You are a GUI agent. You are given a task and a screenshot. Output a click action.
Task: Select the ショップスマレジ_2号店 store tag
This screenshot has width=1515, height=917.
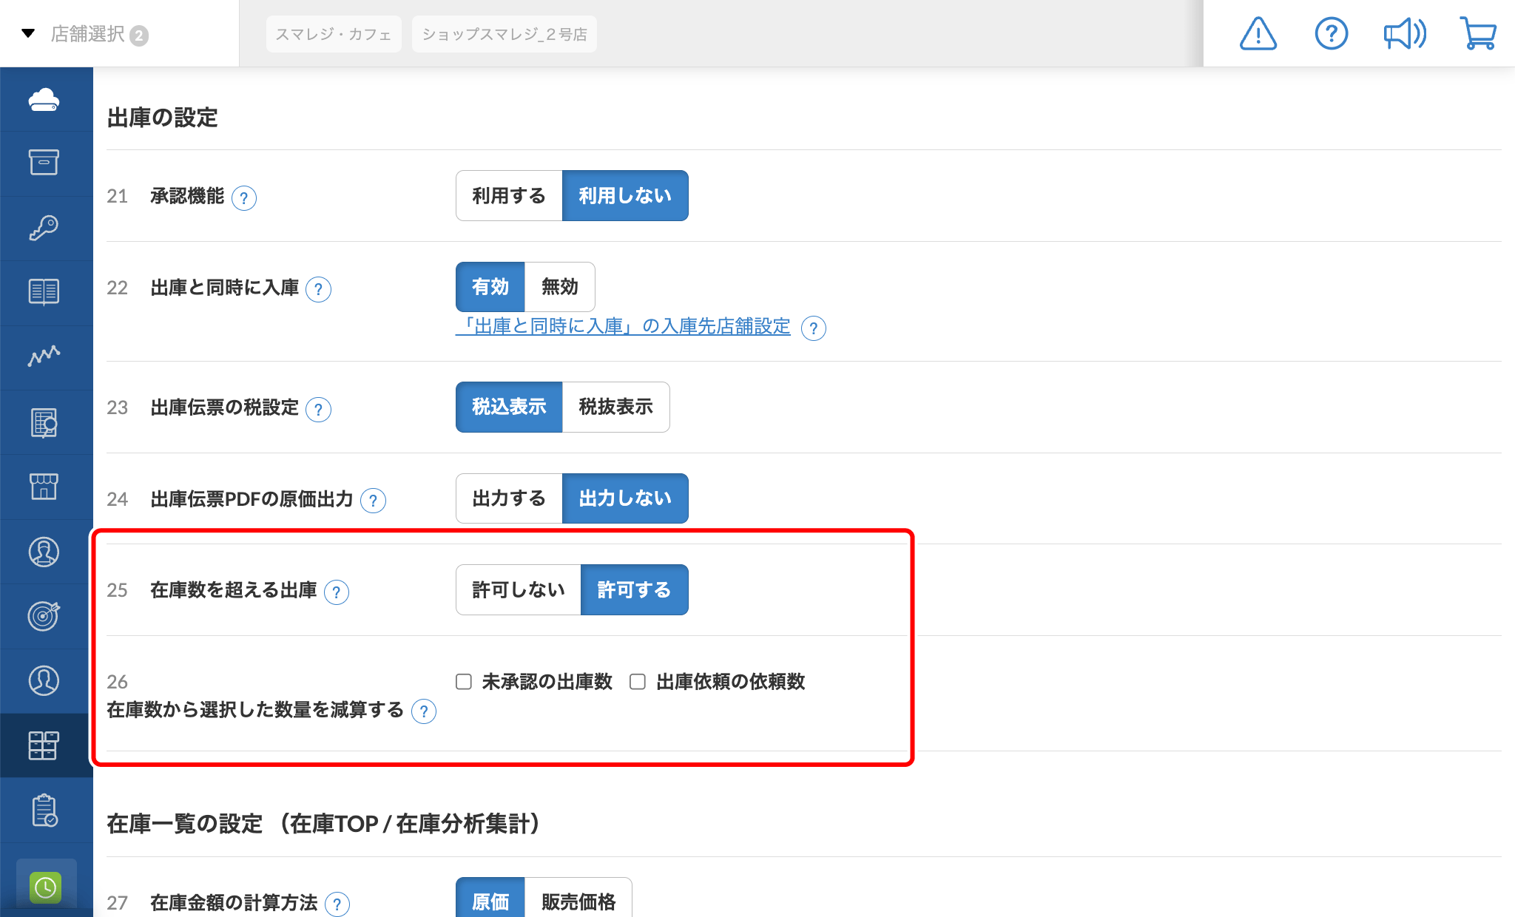point(504,34)
